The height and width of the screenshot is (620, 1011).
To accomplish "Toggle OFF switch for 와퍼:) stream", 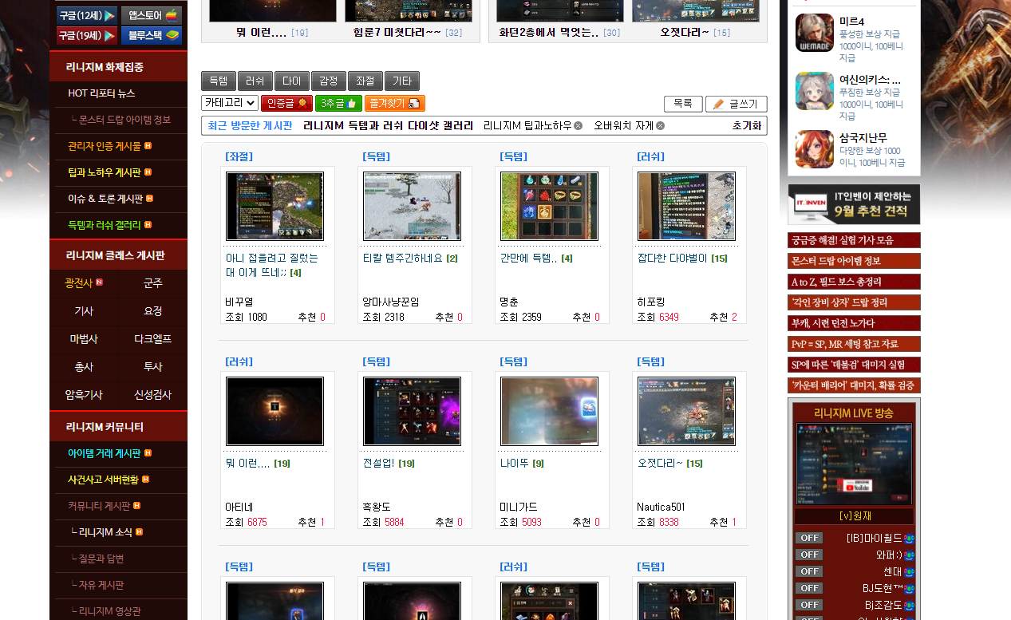I will 809,555.
